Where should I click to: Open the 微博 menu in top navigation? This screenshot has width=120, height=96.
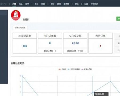click(x=59, y=4)
